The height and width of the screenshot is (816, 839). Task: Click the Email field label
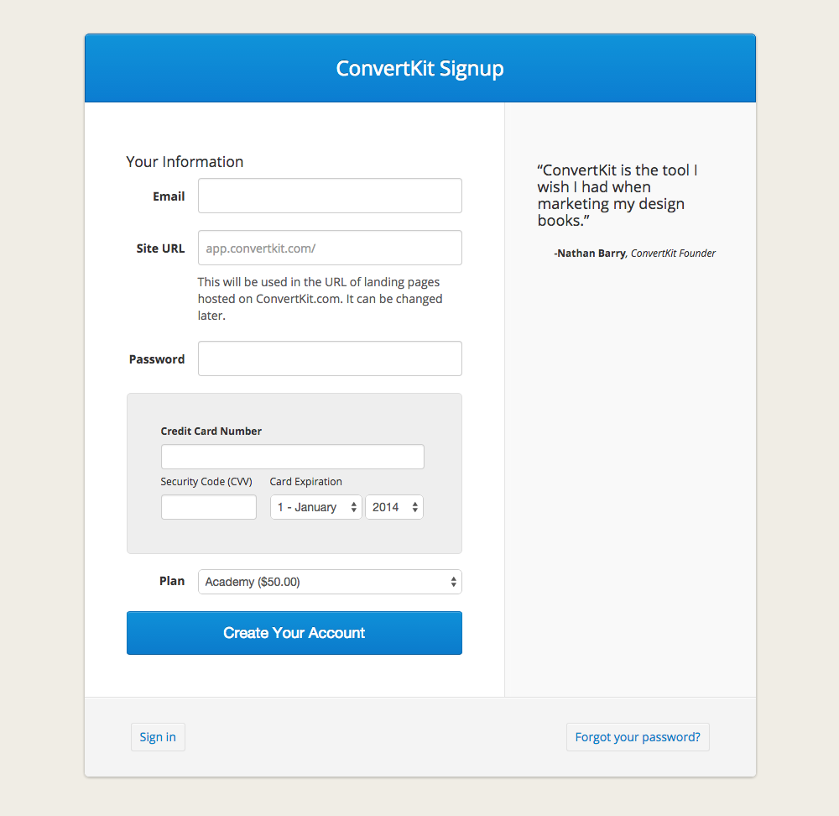coord(169,196)
